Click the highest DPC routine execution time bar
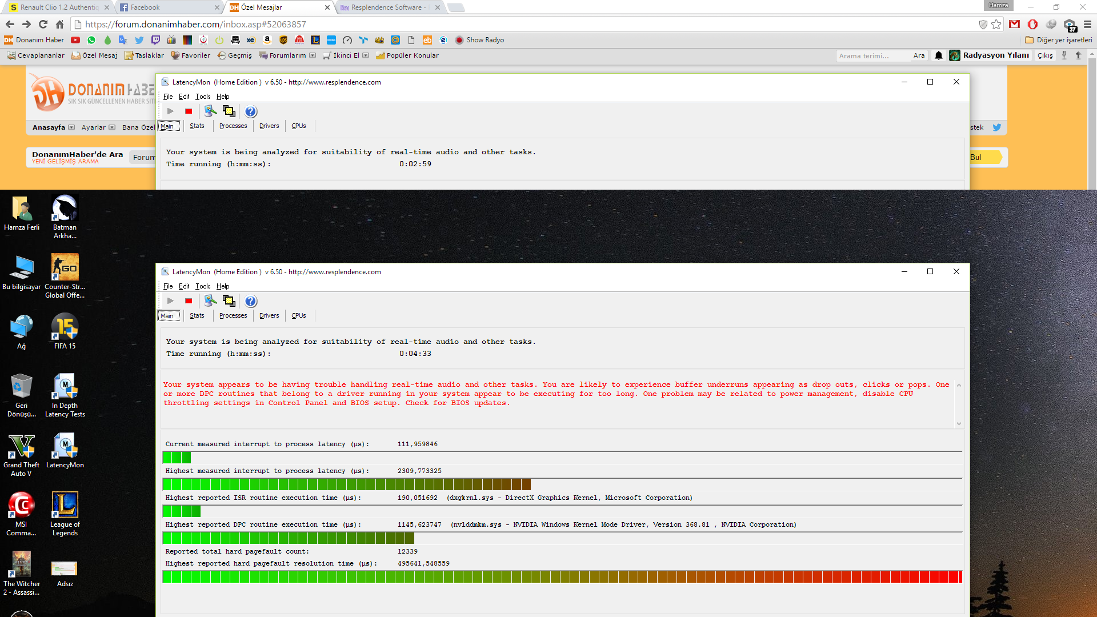The width and height of the screenshot is (1097, 617). coord(562,538)
